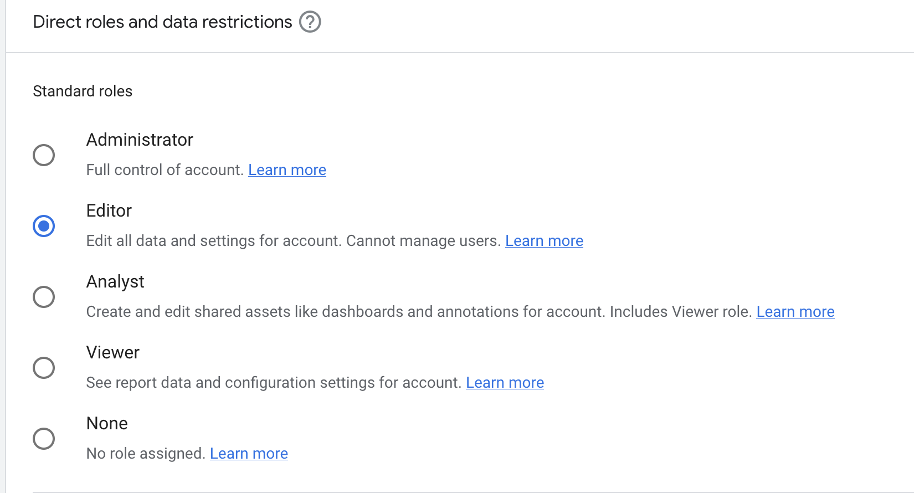Click the Administrator role title text
Screen dimensions: 914x493
click(140, 140)
